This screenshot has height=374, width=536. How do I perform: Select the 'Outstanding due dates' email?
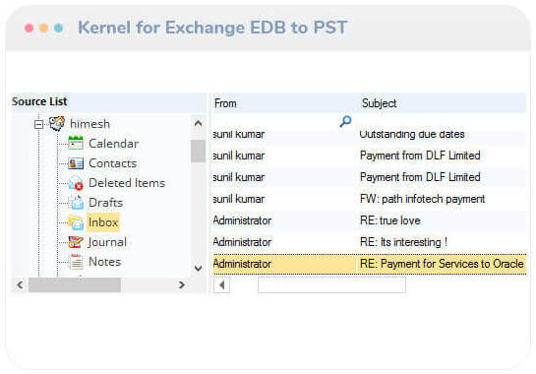370,134
